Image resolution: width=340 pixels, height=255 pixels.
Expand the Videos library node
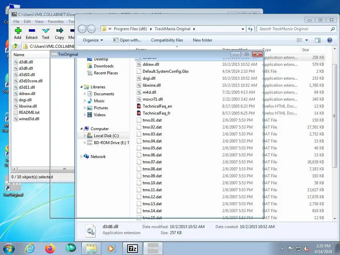click(85, 115)
